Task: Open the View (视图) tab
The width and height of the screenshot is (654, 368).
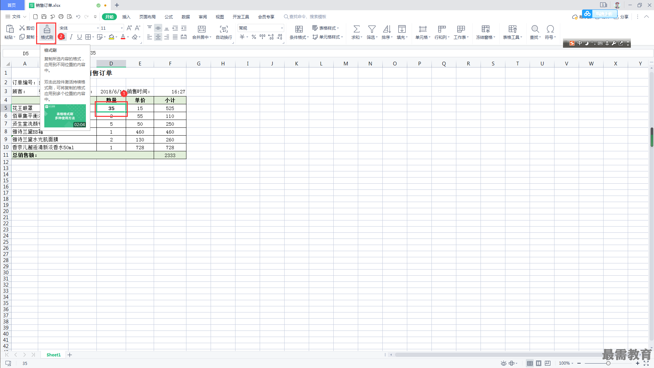Action: pyautogui.click(x=220, y=17)
